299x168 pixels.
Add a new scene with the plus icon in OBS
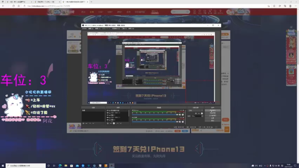pos(83,124)
